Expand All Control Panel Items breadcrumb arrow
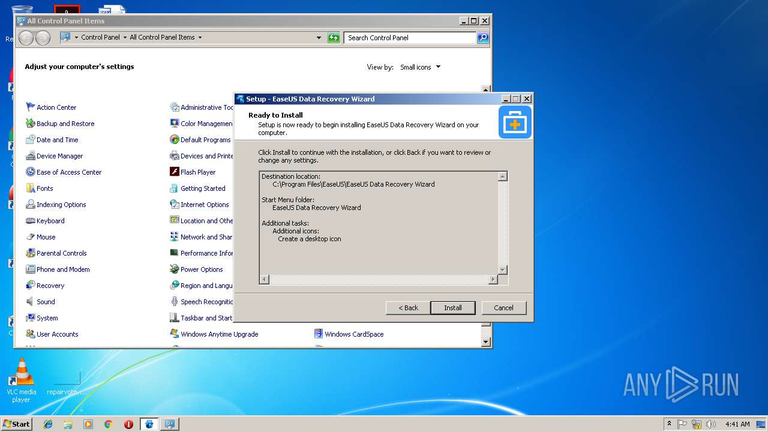 [x=200, y=37]
